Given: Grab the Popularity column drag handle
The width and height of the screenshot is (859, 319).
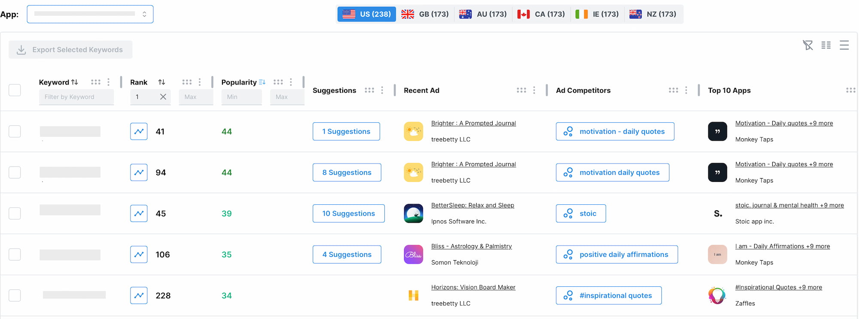Looking at the screenshot, I should (278, 82).
